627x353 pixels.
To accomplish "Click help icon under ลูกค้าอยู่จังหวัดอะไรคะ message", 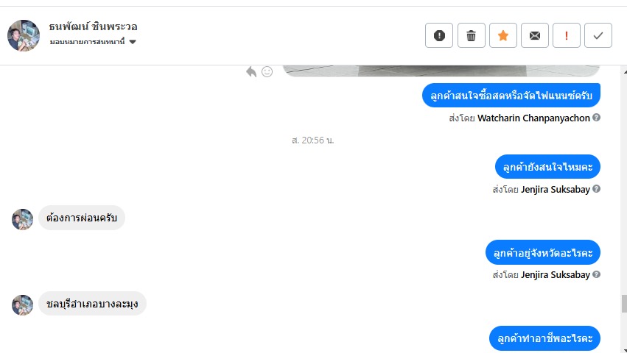I will coord(596,274).
